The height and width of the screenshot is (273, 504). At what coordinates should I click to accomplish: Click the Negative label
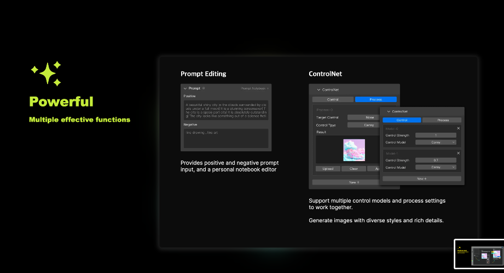pos(190,124)
